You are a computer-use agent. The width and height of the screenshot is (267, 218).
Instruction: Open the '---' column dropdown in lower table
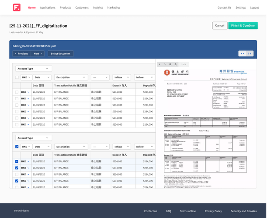click(100, 147)
